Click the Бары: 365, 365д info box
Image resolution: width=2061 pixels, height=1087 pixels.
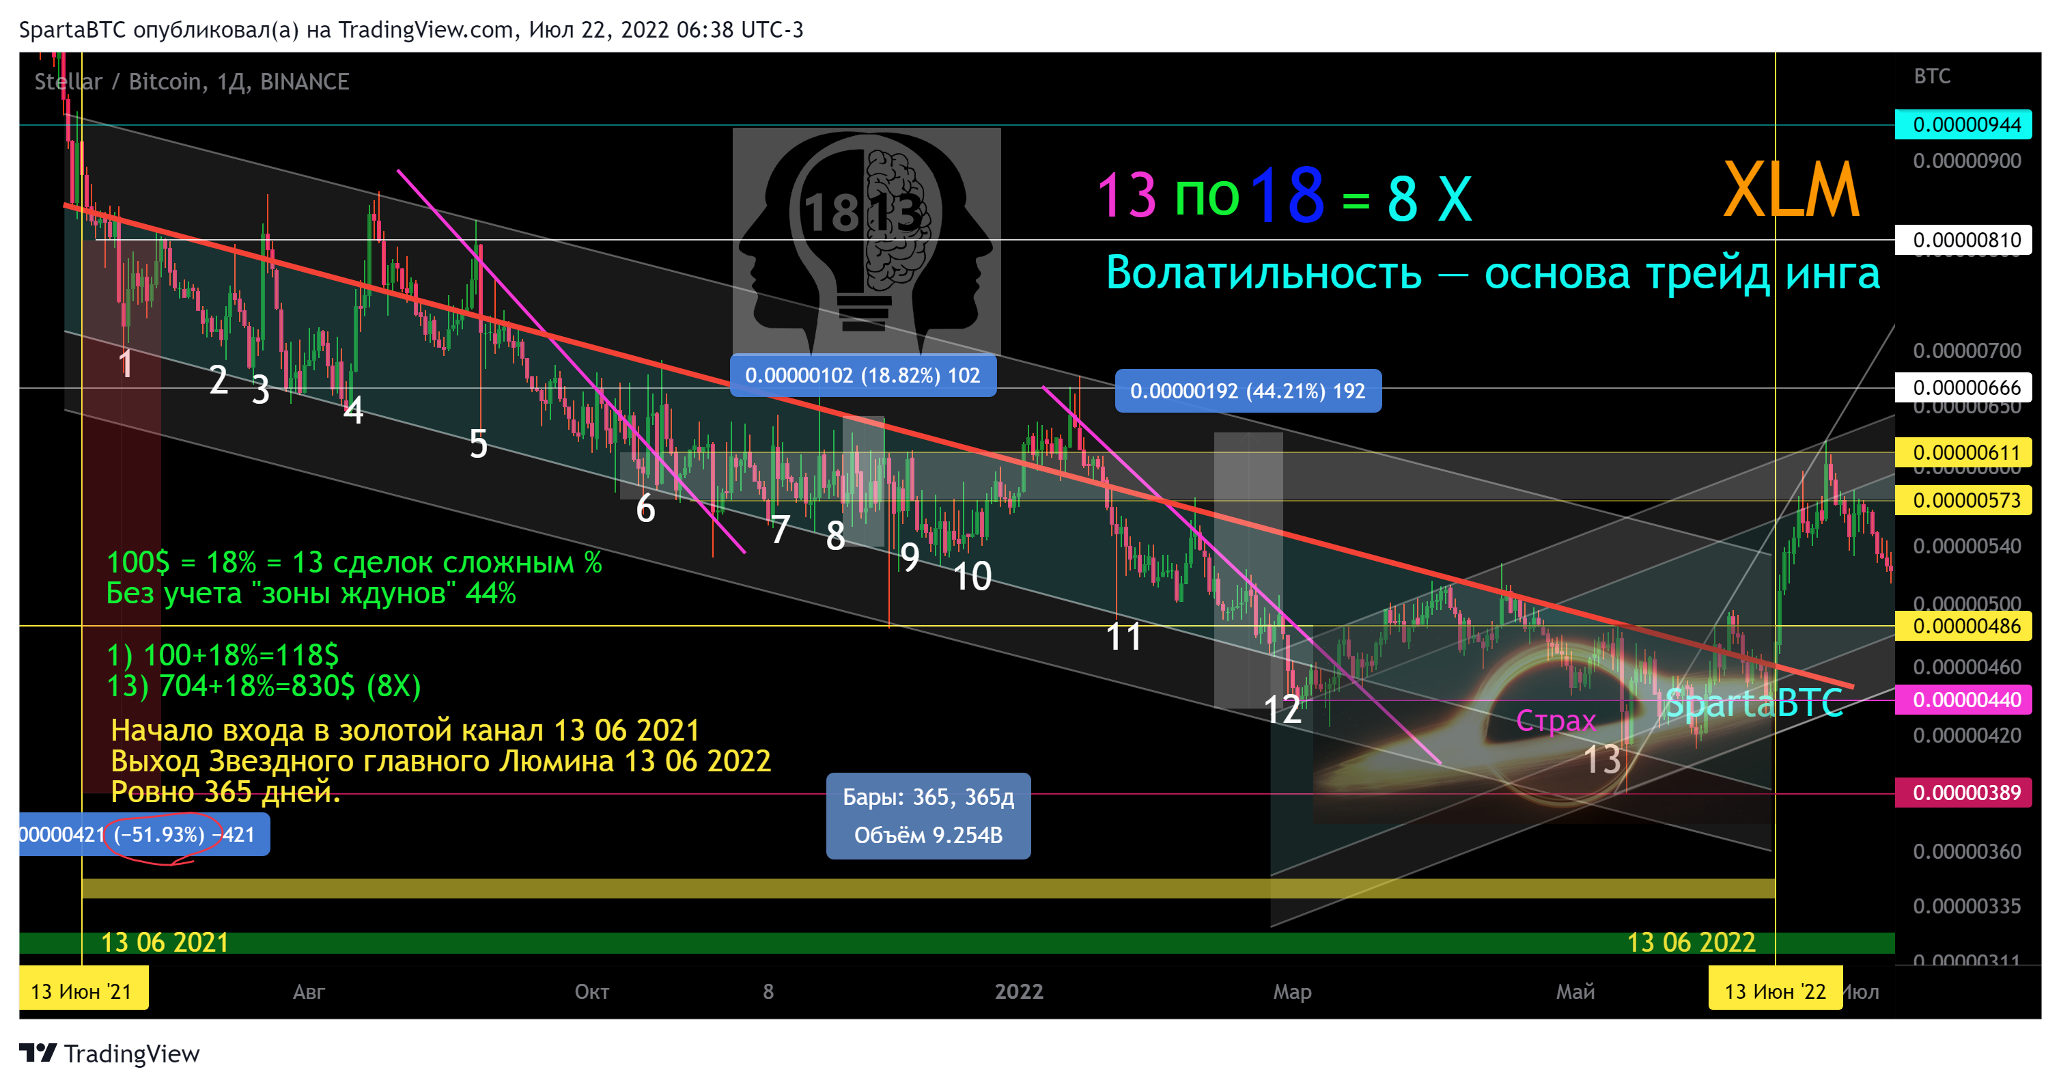(928, 816)
